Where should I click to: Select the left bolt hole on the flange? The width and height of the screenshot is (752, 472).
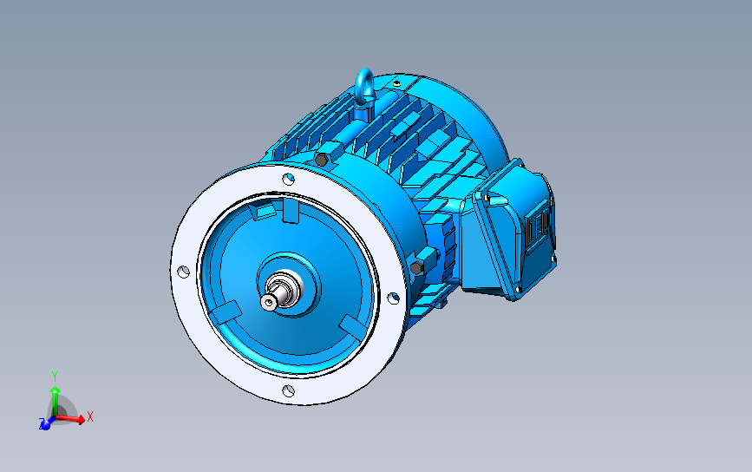tap(184, 272)
